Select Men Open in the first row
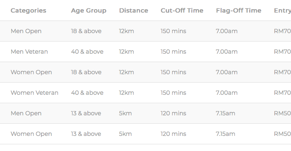 pos(26,31)
